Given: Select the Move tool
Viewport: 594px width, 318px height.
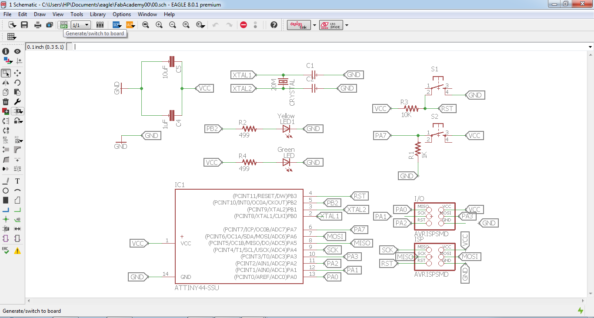Looking at the screenshot, I should 17,73.
